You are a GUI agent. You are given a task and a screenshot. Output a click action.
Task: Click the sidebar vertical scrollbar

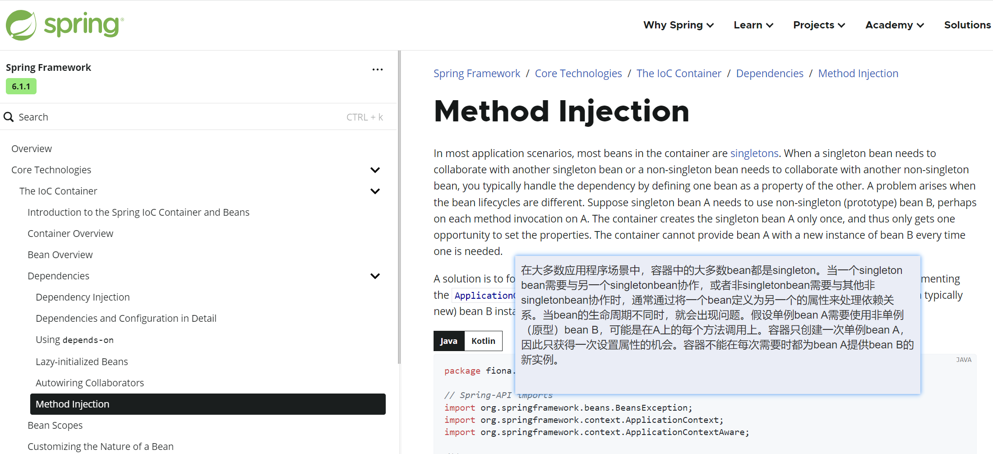click(x=399, y=208)
